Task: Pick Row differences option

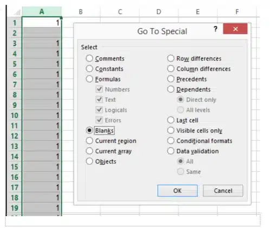Action: click(x=171, y=58)
